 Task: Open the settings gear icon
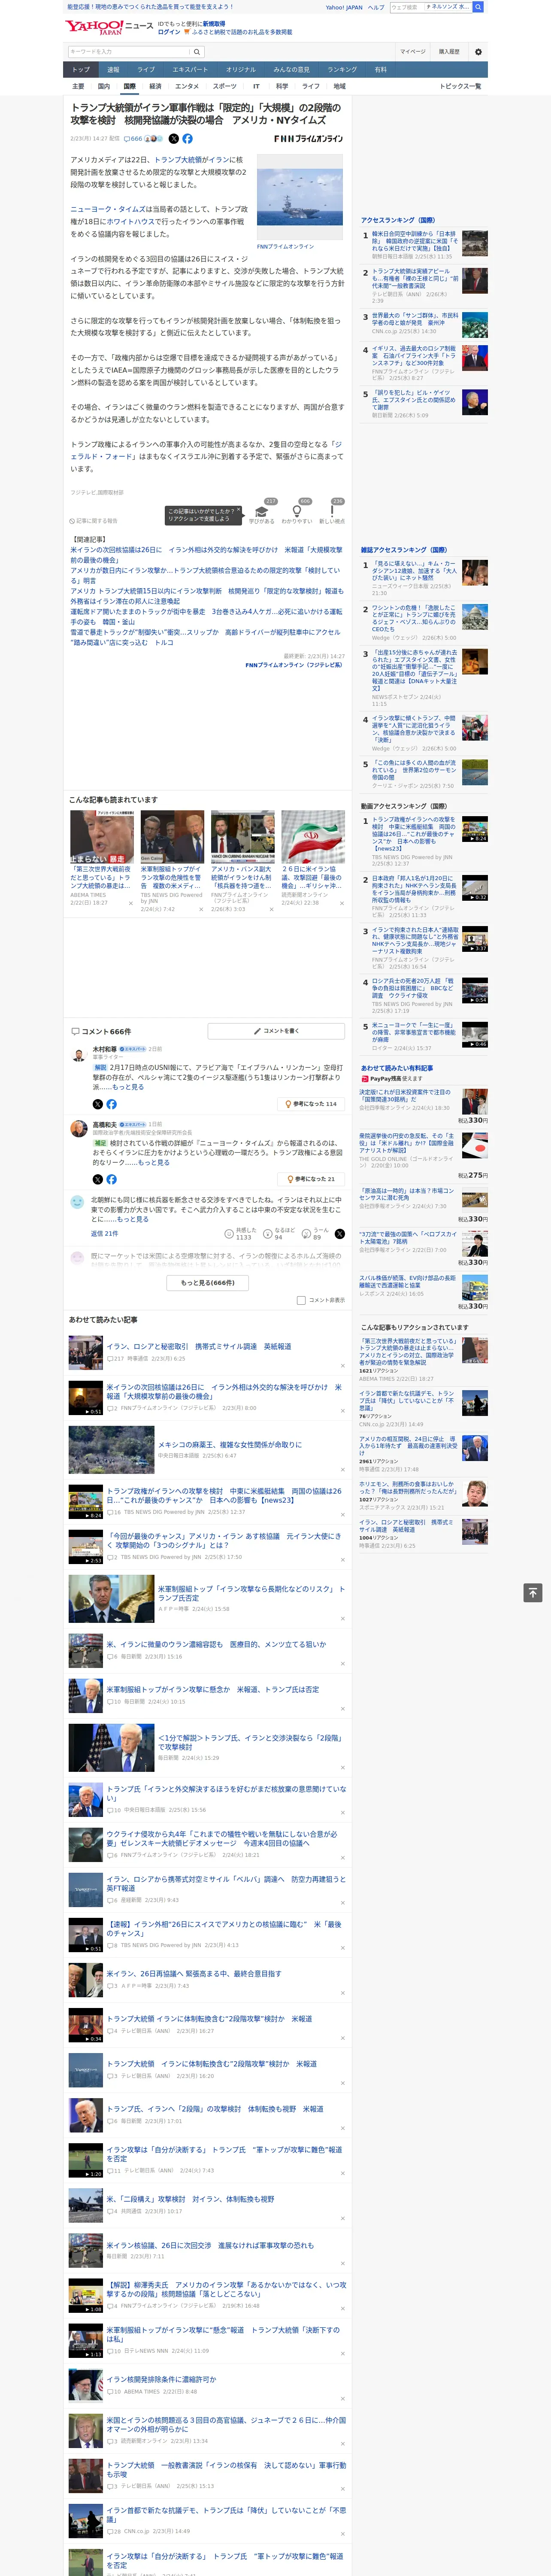478,52
